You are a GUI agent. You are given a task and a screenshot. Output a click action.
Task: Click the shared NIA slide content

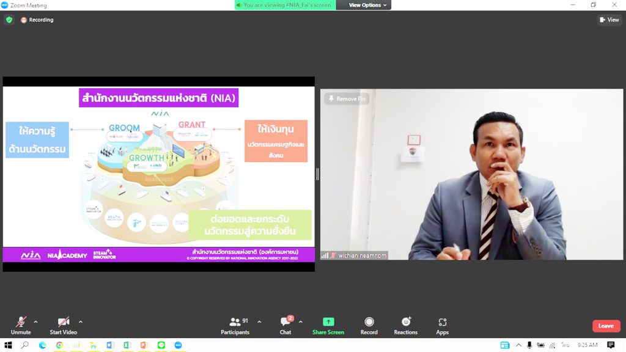click(158, 174)
